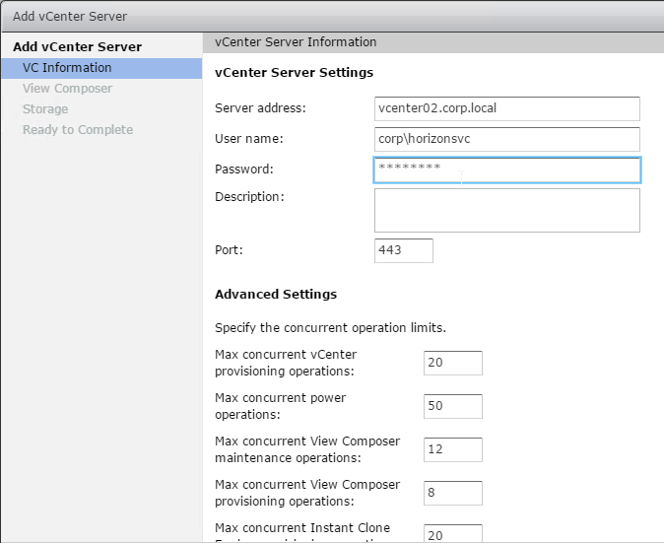Viewport: 664px width, 543px height.
Task: Focus the Password input field
Action: [x=507, y=170]
